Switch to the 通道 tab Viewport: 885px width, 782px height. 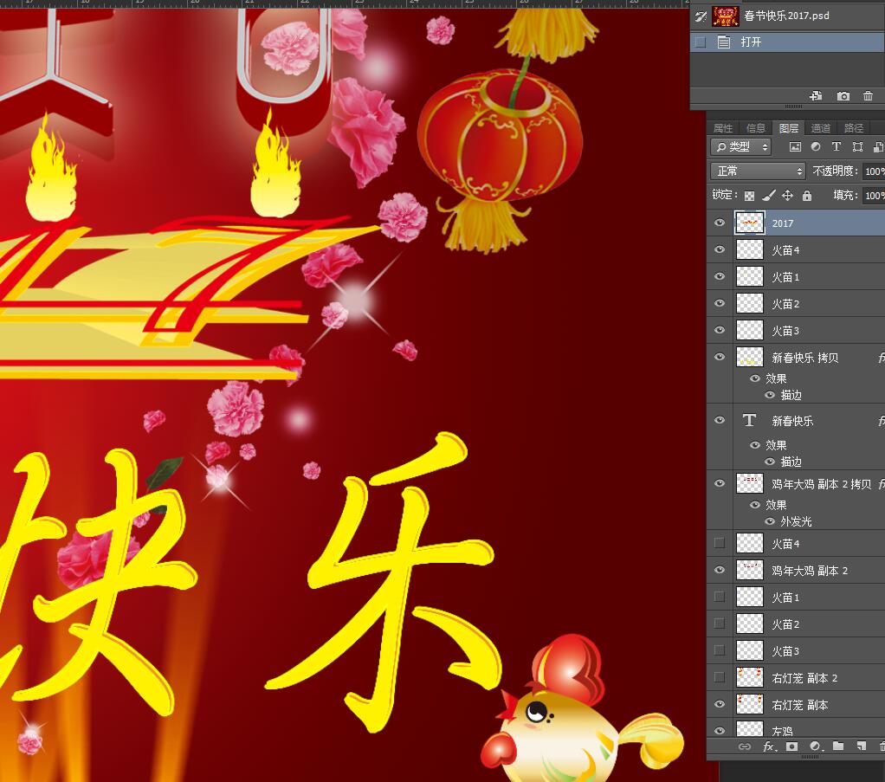(821, 128)
